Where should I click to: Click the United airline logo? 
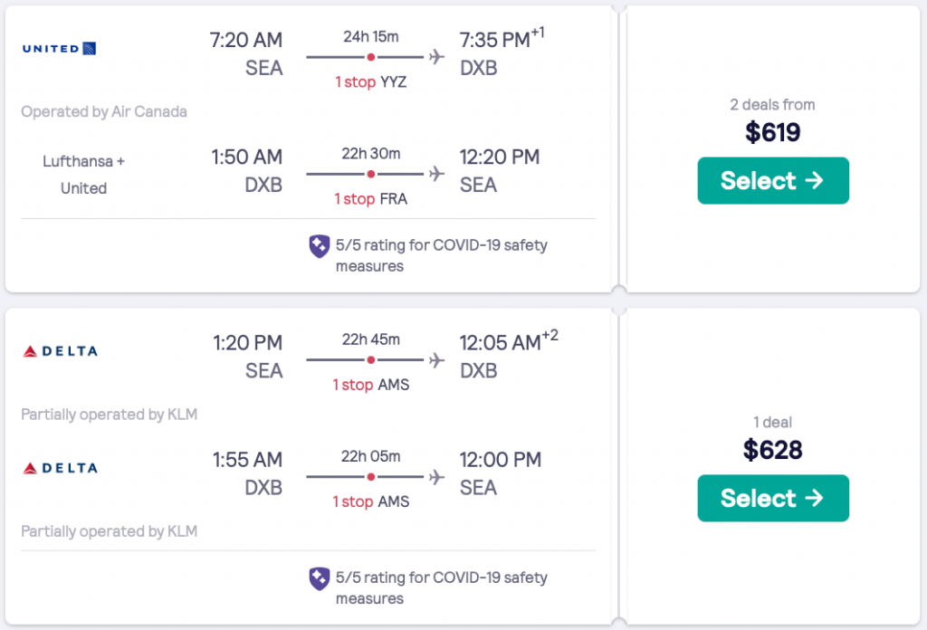(x=59, y=48)
